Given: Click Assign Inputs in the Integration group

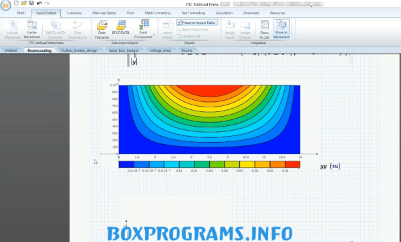Looking at the screenshot, I should [x=230, y=30].
